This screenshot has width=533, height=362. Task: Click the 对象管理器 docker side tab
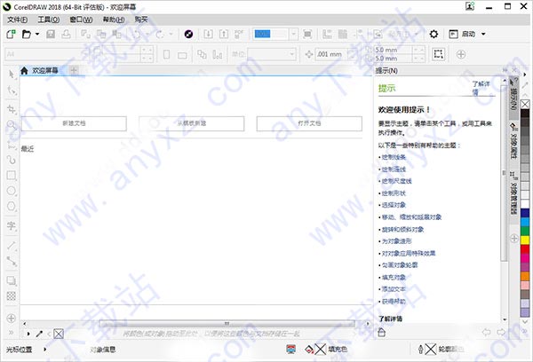tap(514, 193)
